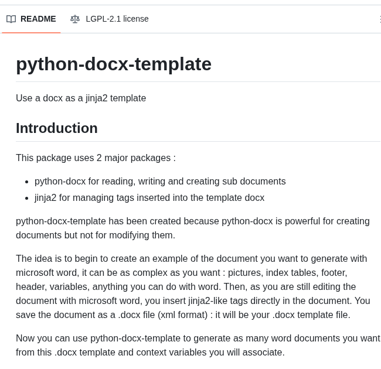The height and width of the screenshot is (369, 381).
Task: Click paragraph starting 'Now you can use'
Action: (x=198, y=345)
